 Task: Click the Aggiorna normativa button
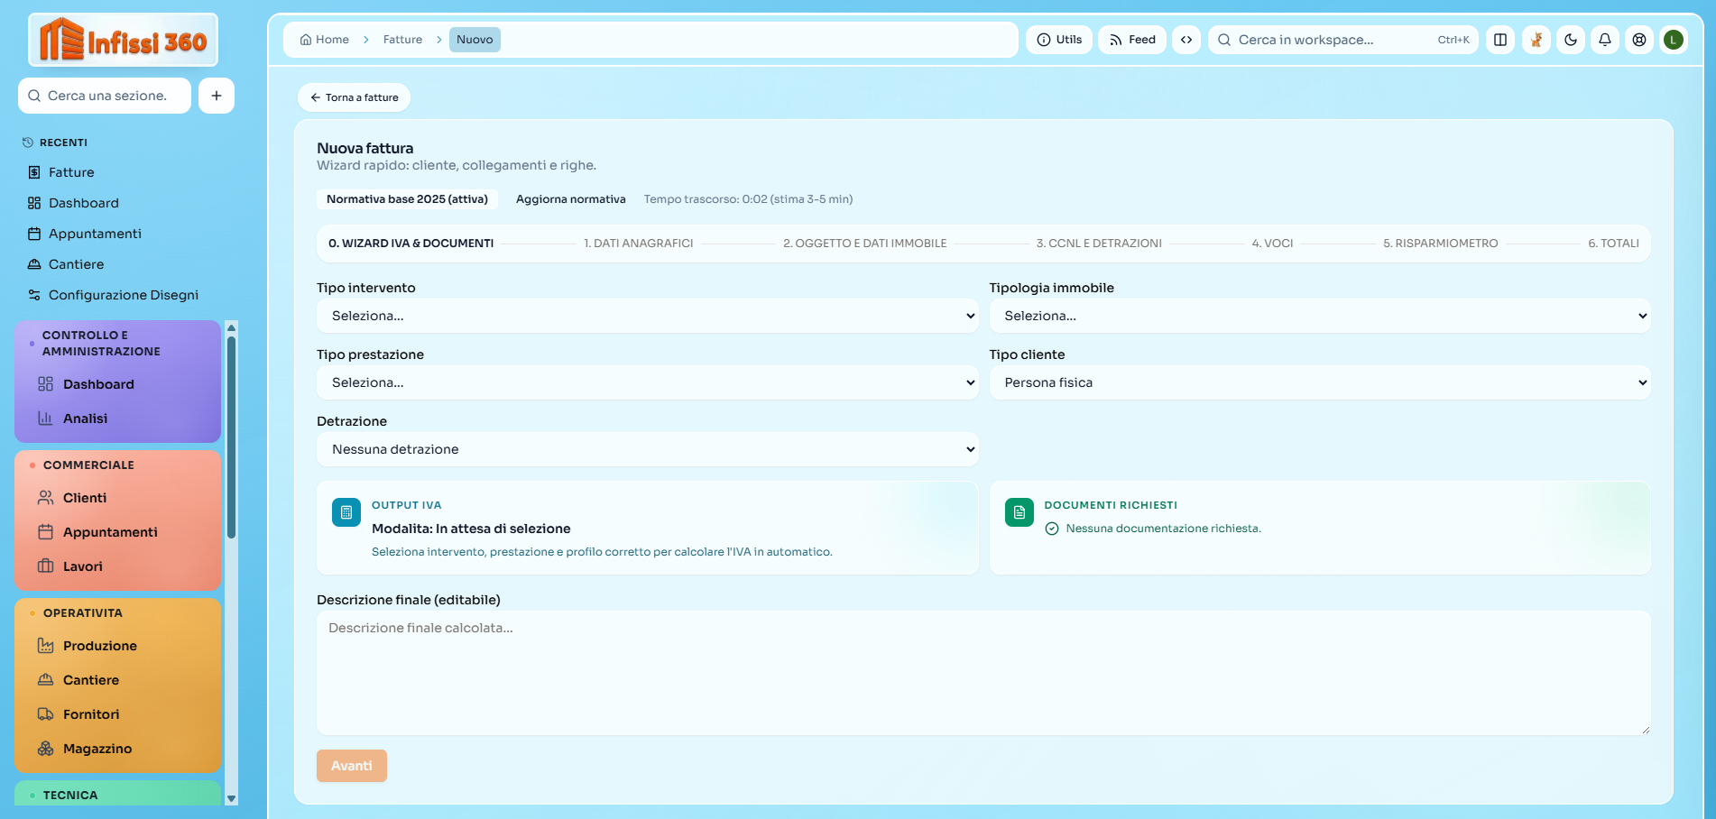pyautogui.click(x=570, y=199)
